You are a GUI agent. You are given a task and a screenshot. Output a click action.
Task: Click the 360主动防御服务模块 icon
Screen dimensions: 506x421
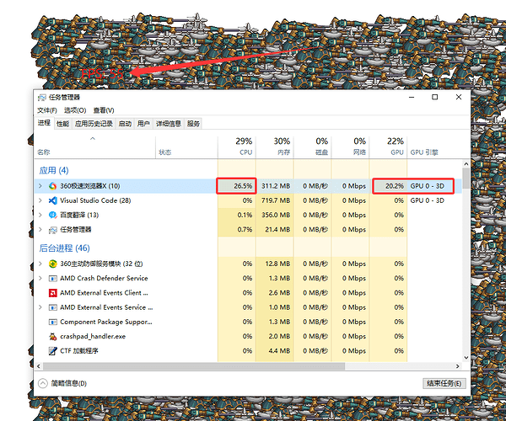click(52, 264)
